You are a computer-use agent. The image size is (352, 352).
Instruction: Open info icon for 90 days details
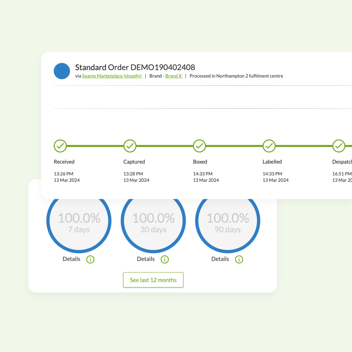tap(239, 259)
